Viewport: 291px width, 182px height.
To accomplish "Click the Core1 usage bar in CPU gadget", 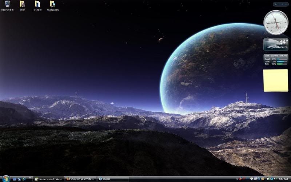I will (282, 59).
